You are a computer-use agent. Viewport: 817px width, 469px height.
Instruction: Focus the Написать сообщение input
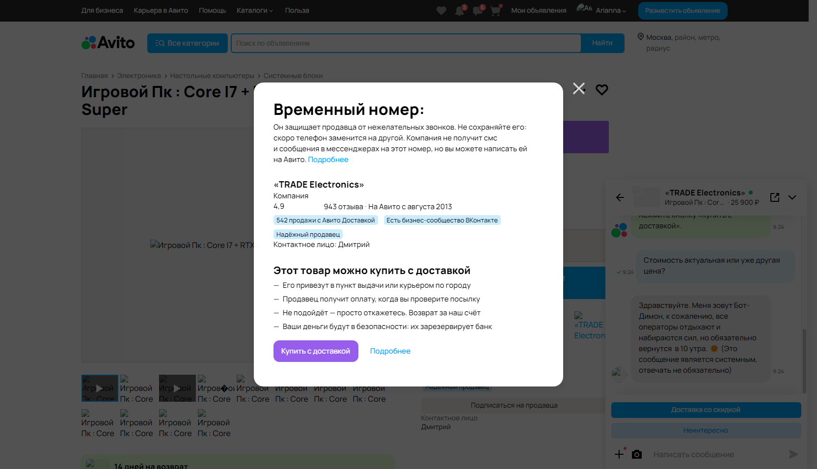(717, 454)
